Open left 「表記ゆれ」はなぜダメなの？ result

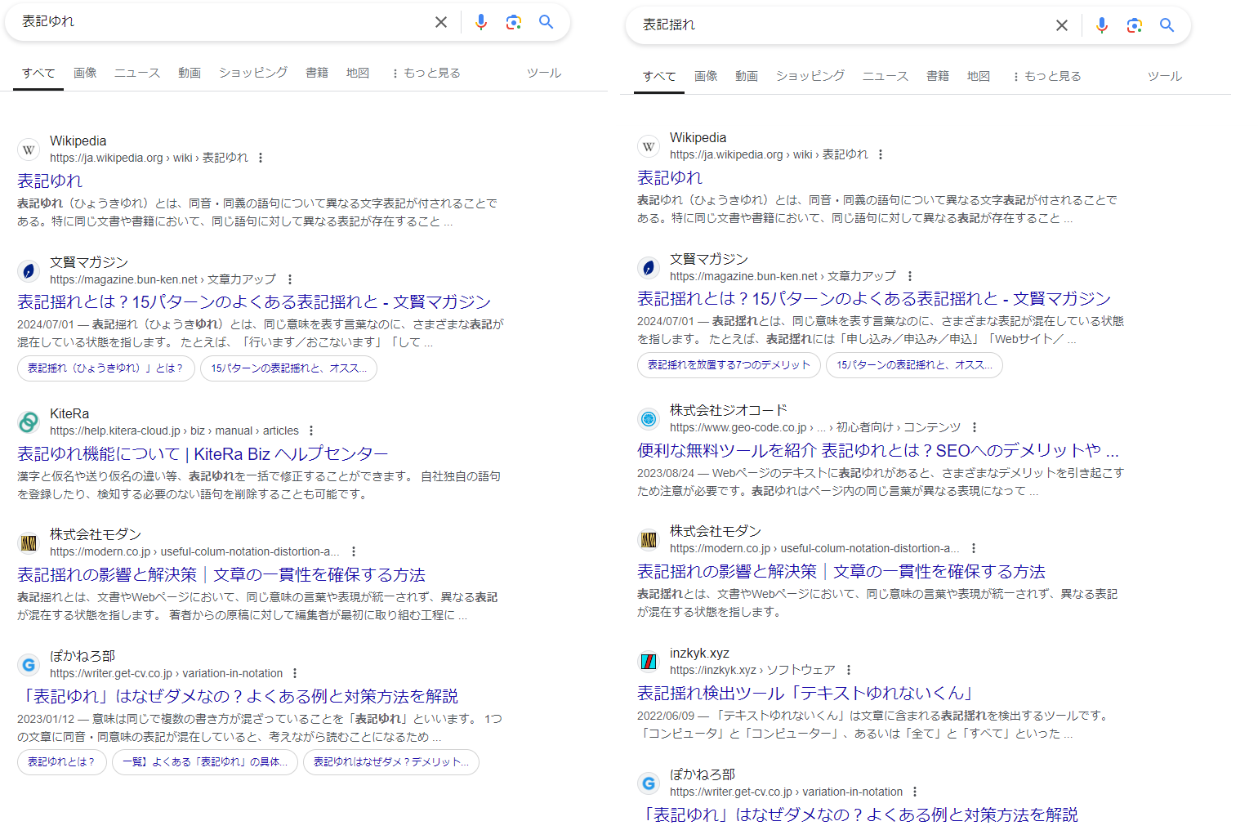238,696
